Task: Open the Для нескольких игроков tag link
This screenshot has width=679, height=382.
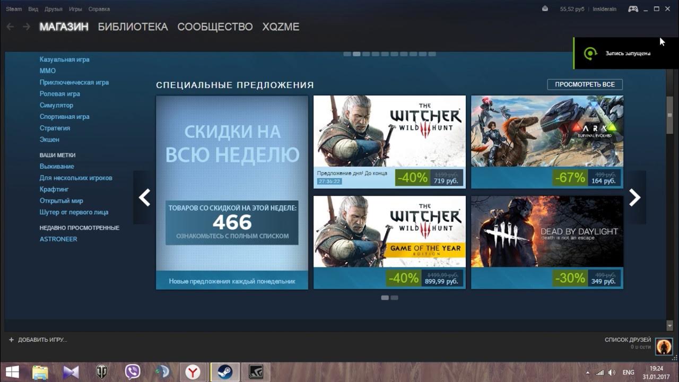Action: coord(76,178)
